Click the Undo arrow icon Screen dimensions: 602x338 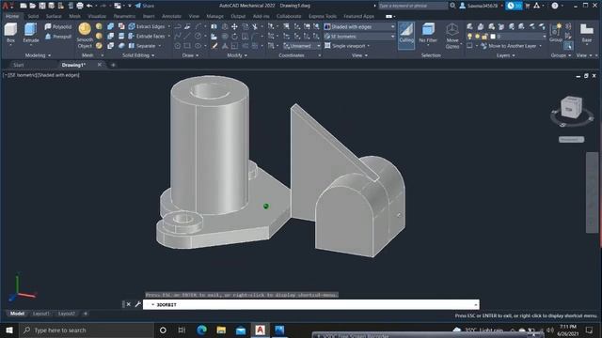click(x=89, y=6)
